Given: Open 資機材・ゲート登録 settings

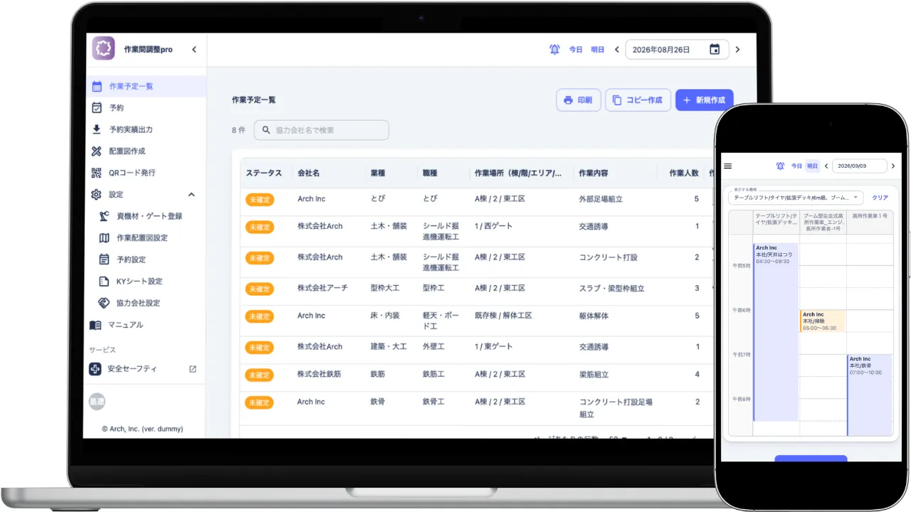Looking at the screenshot, I should pyautogui.click(x=149, y=216).
